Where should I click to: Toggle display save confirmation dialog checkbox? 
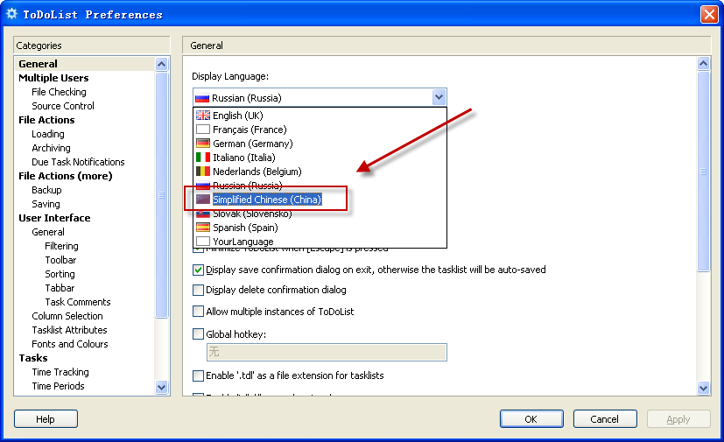pyautogui.click(x=198, y=270)
